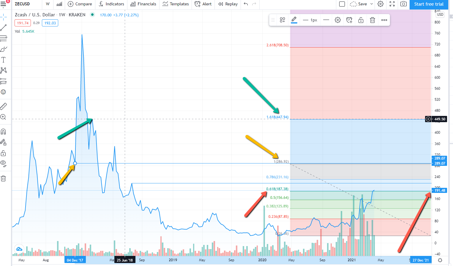Save the chart layout
The height and width of the screenshot is (266, 453).
[359, 4]
